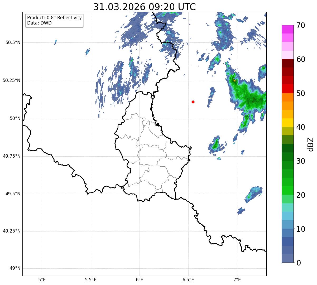Click the 49.5°N latitude label
Viewport: 317px width, 285px height.
(13, 194)
